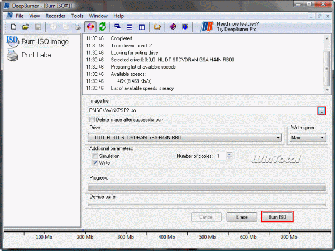Click the New project toolbar icon
335x251 pixels.
click(x=13, y=27)
